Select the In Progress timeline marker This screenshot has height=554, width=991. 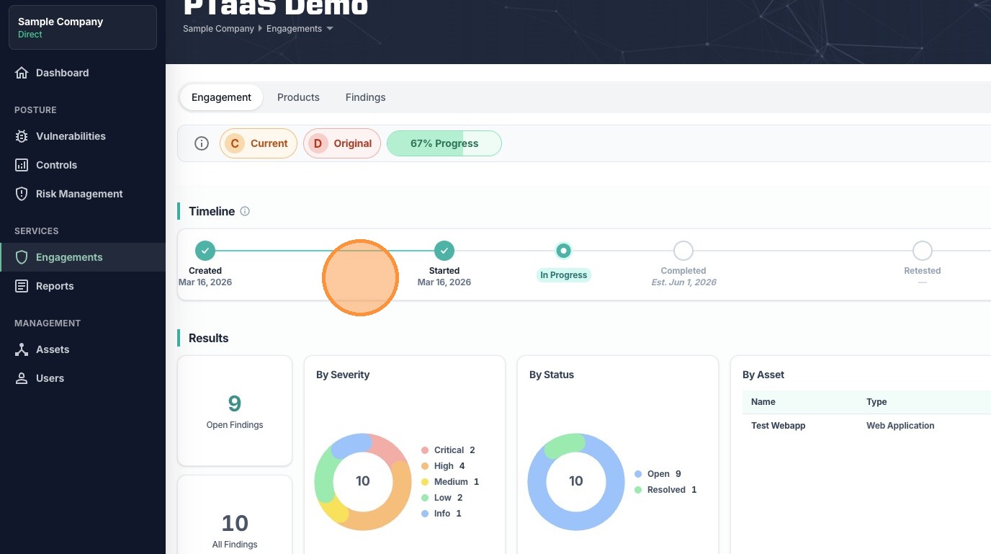coord(563,251)
